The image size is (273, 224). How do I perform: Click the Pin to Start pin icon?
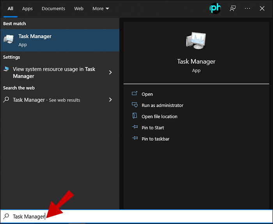pos(135,127)
